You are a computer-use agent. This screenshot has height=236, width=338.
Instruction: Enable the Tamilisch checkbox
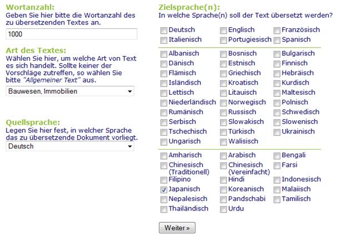(277, 199)
